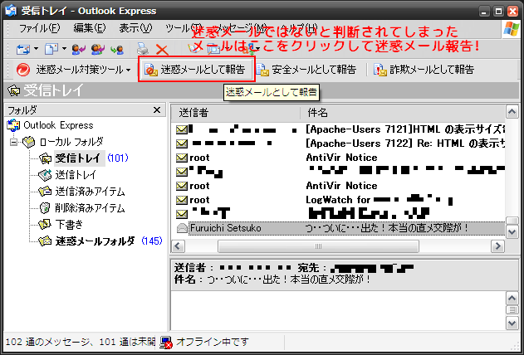Click the Reply All toolbar icon
Image resolution: width=524 pixels, height=355 pixels.
98,50
